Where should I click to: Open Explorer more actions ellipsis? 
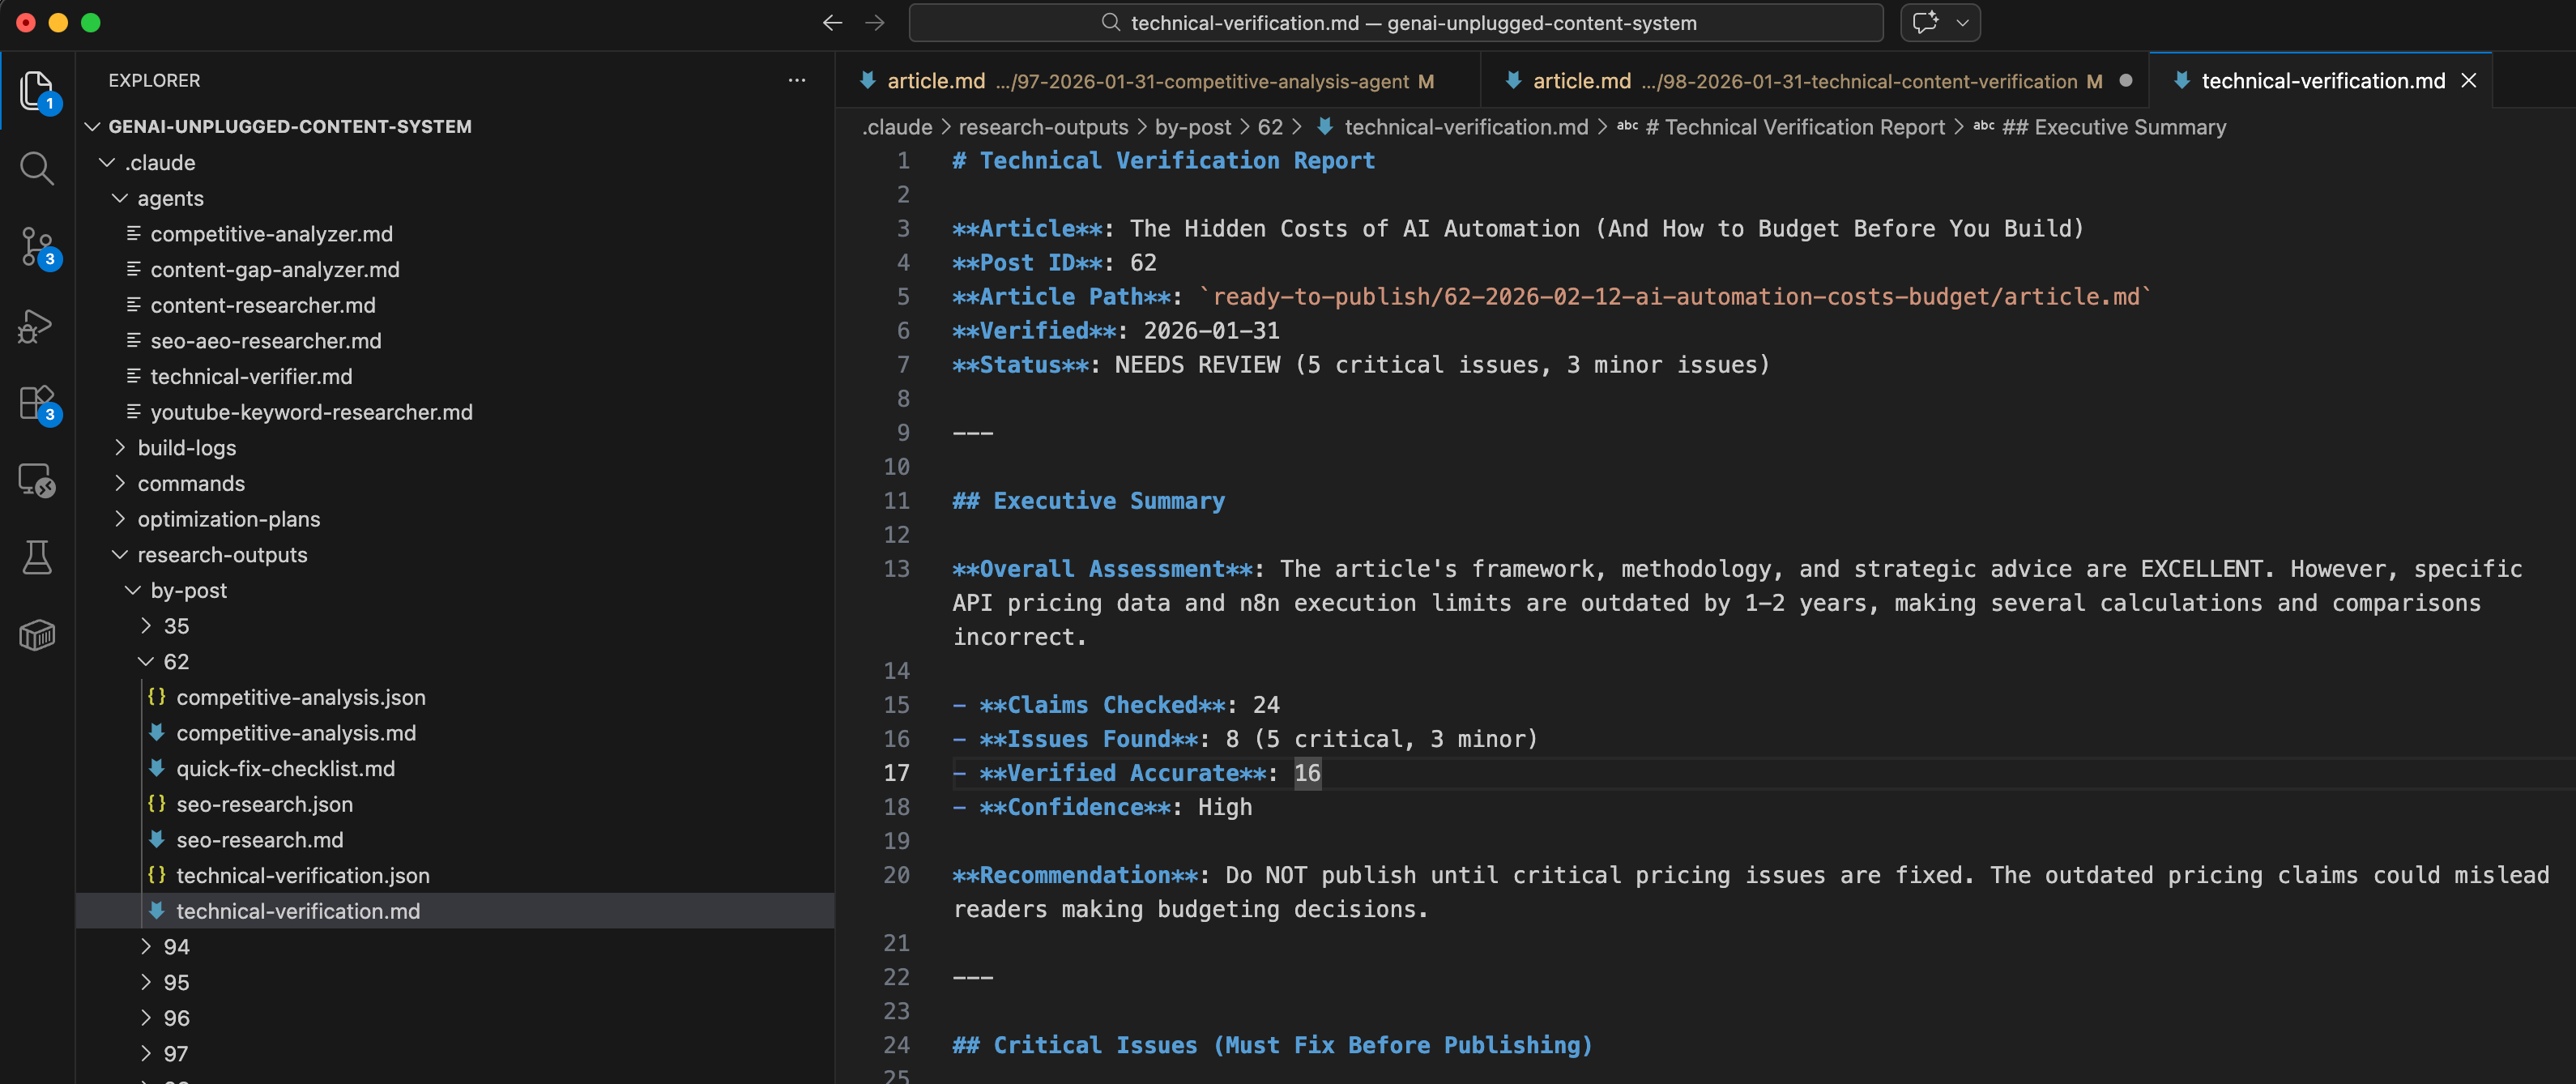point(796,80)
